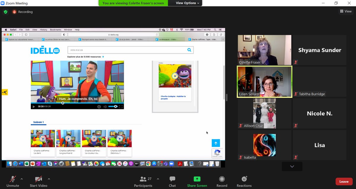Open the video options arrow beside Start Video
The image size is (356, 189).
[x=49, y=179]
